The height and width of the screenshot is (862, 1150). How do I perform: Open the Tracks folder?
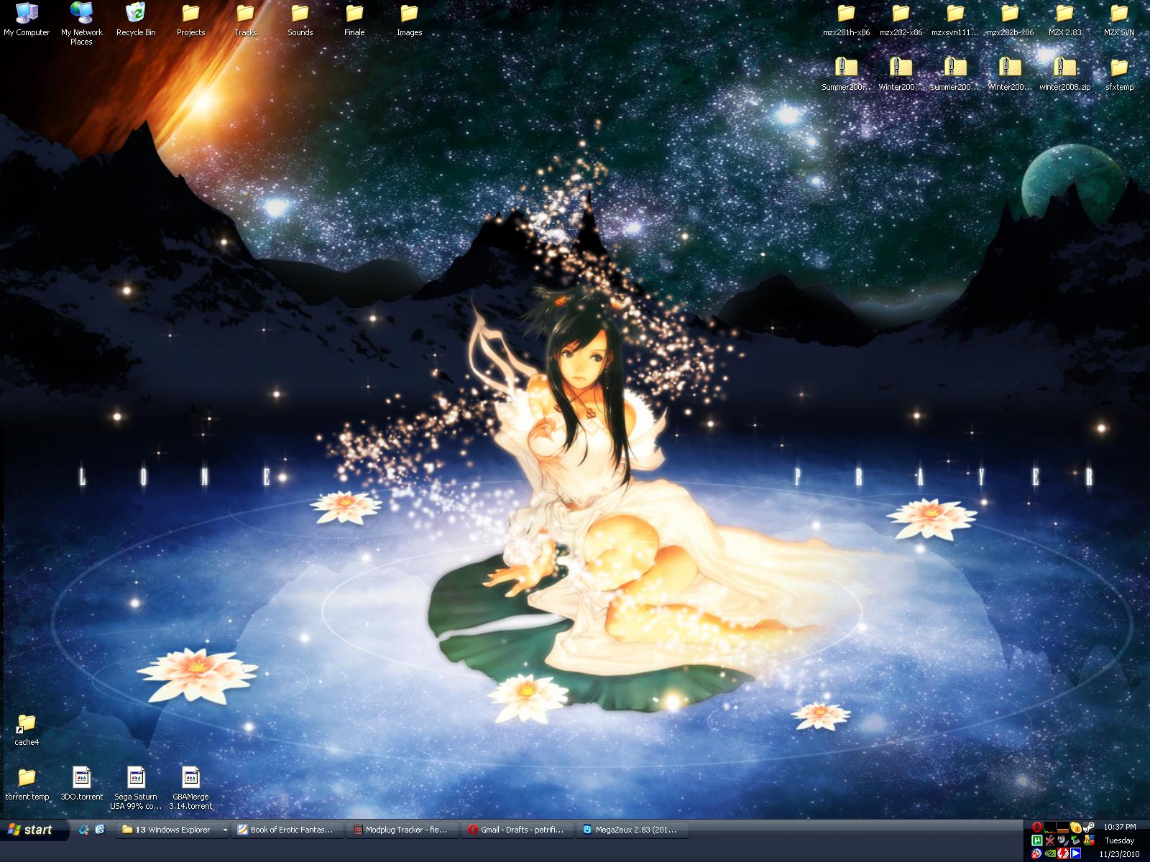245,19
